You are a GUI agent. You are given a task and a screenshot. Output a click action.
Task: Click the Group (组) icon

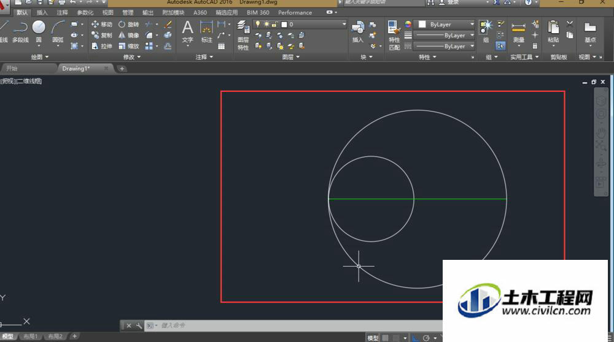pos(486,31)
